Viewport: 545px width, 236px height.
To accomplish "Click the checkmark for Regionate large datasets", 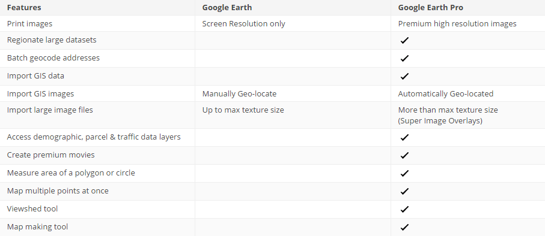I will (x=404, y=41).
